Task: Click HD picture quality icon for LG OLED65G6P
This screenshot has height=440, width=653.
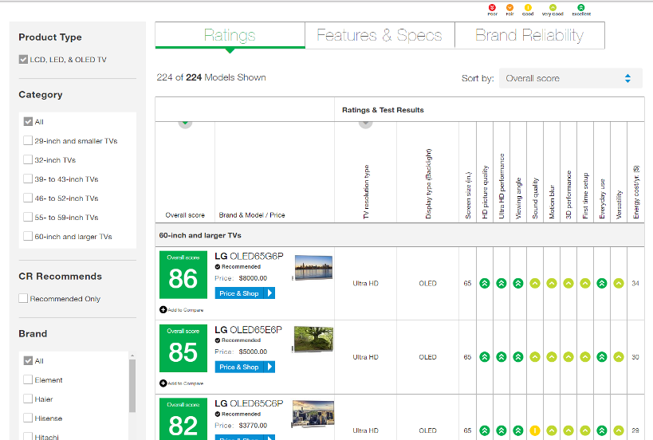Action: click(x=485, y=284)
